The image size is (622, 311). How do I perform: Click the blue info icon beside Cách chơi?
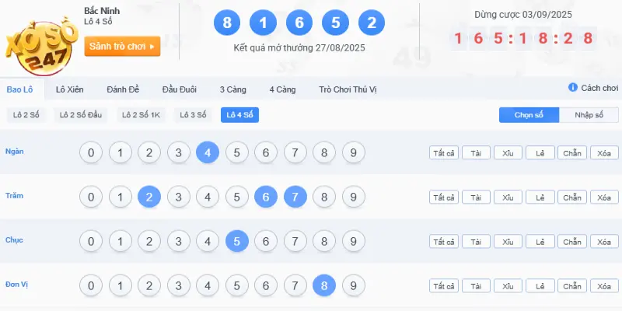[x=573, y=88]
